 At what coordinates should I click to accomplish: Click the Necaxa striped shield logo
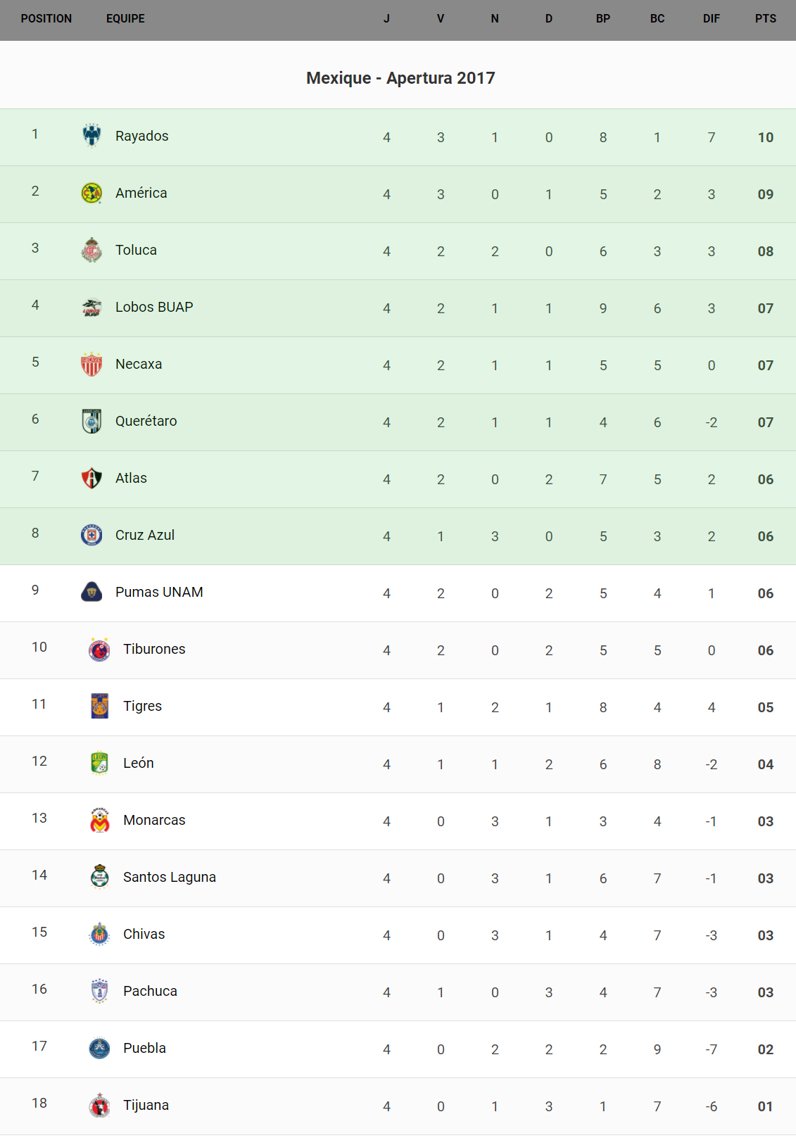click(x=91, y=365)
